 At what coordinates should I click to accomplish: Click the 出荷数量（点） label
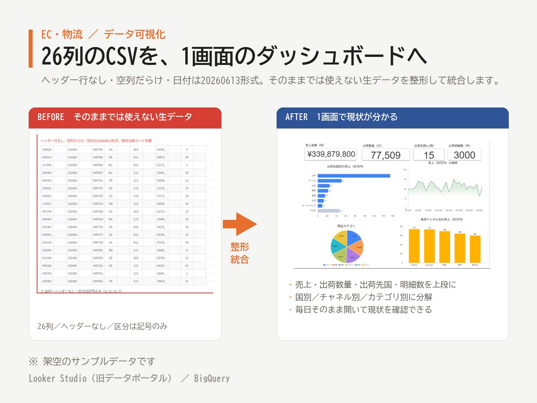[372, 146]
